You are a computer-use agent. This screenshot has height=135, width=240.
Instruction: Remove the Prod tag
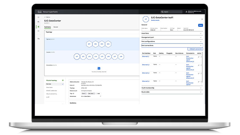85,93
